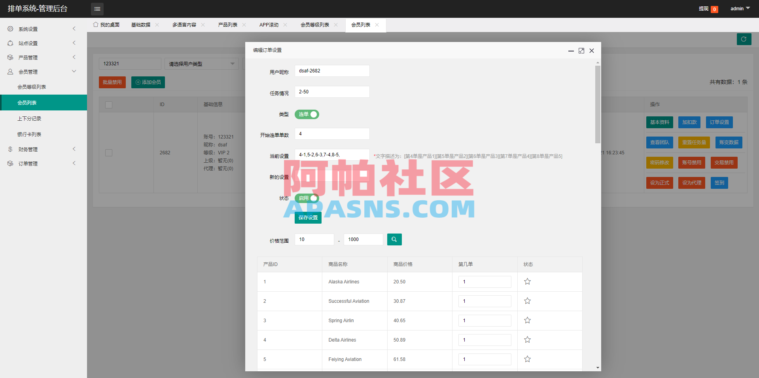
Task: Toggle the 连单 type switch
Action: 307,114
